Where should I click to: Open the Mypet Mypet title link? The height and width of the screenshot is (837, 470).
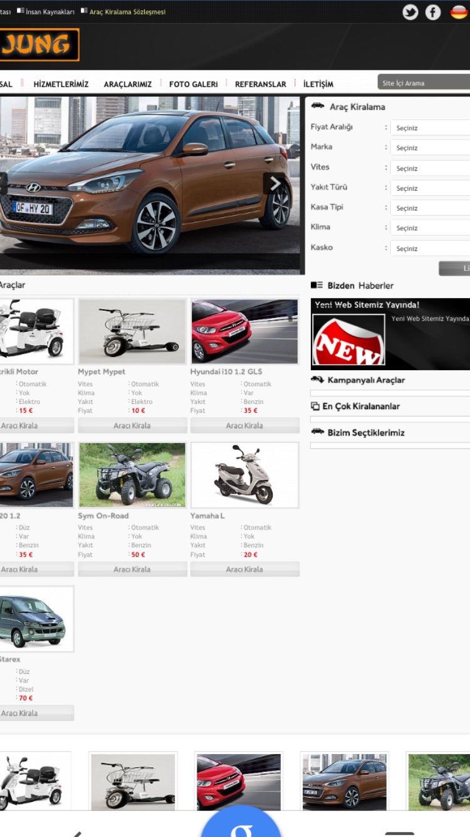click(102, 371)
